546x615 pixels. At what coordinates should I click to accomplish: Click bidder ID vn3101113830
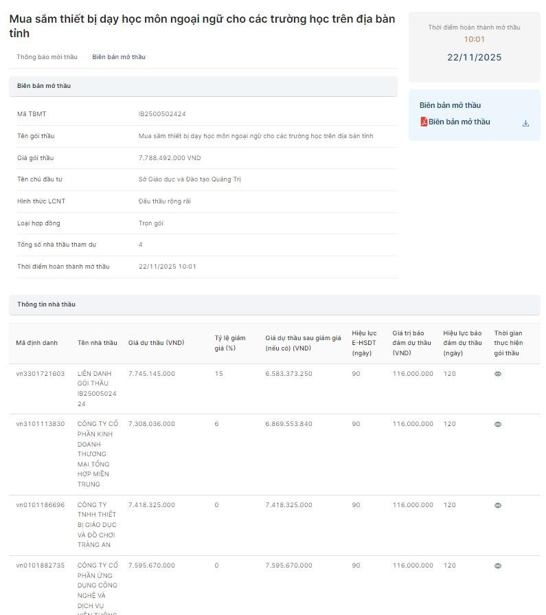(x=41, y=424)
